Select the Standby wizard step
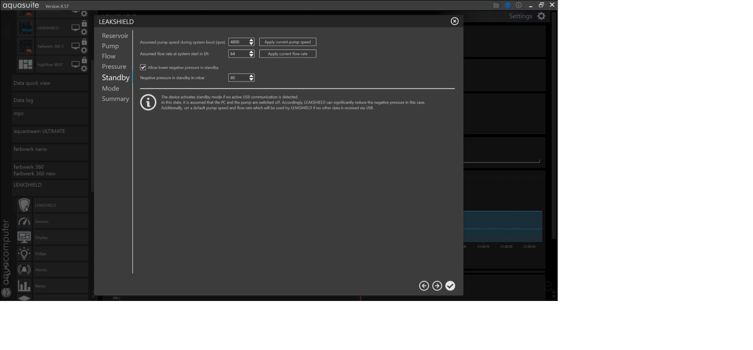 point(116,78)
